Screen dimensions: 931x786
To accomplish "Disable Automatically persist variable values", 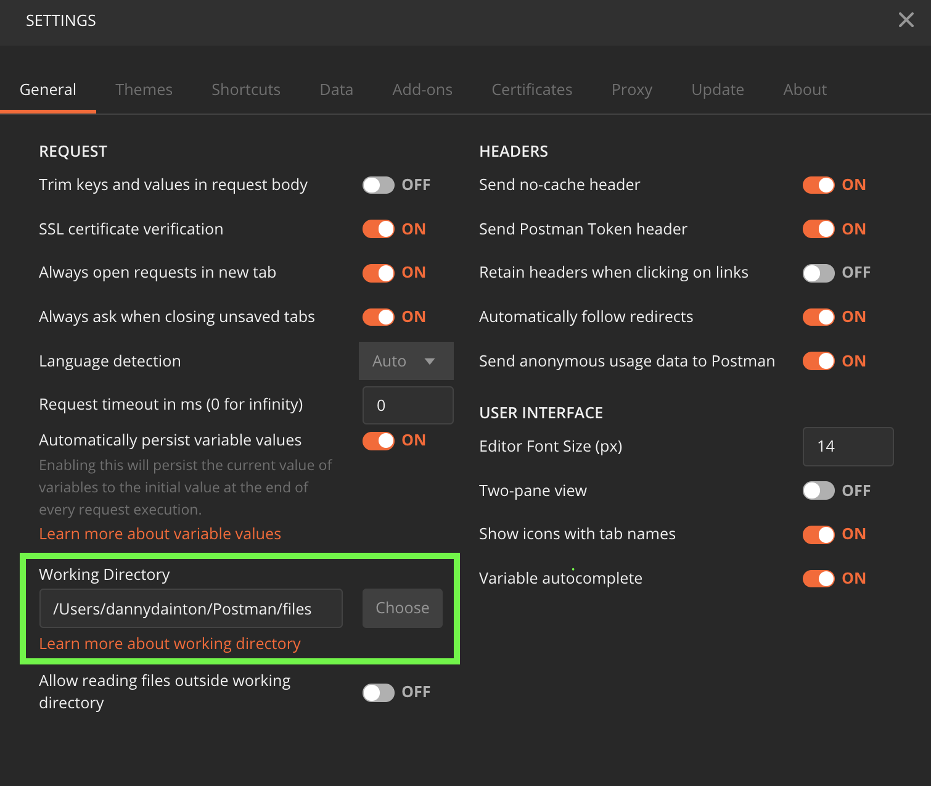I will tap(379, 441).
